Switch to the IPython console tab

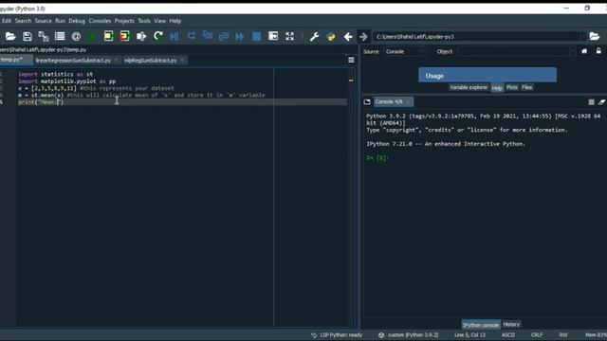(x=481, y=325)
